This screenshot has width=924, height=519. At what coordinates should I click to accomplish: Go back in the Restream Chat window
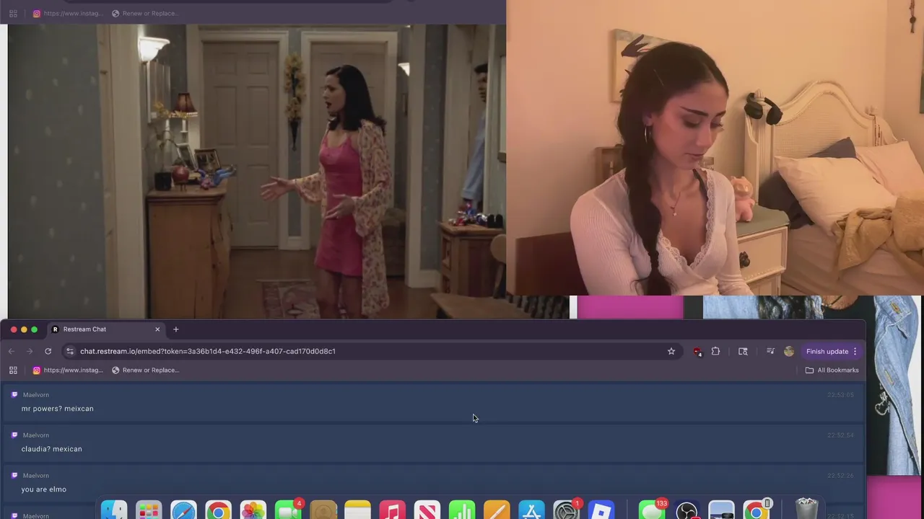tap(12, 351)
